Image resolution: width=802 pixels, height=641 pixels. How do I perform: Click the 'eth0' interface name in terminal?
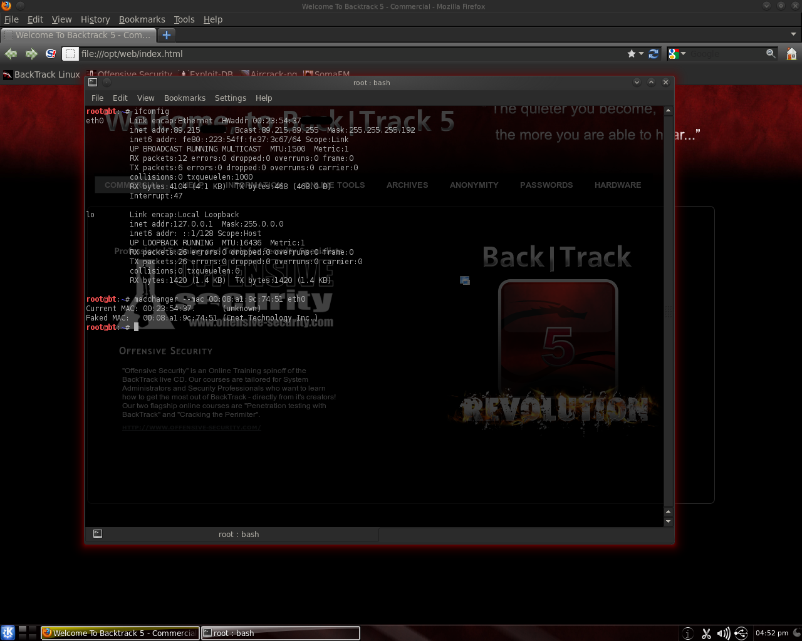[x=95, y=121]
